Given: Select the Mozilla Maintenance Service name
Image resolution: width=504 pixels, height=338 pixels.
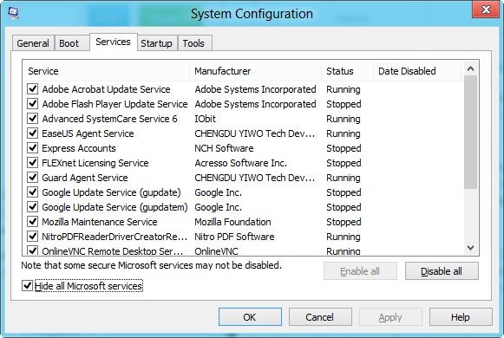Looking at the screenshot, I should [x=100, y=222].
